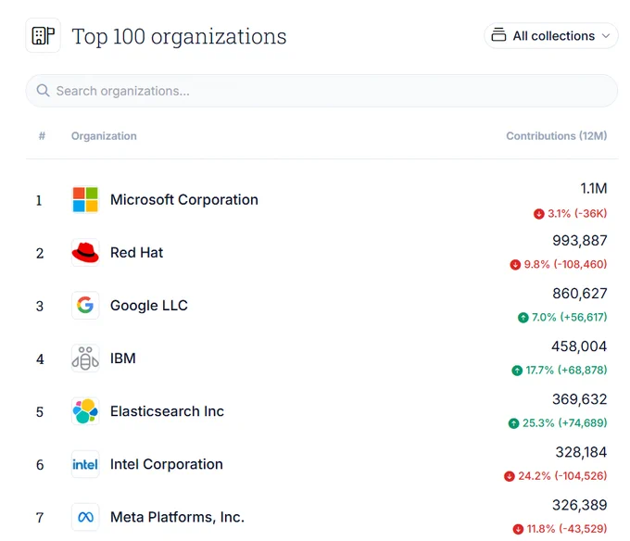
Task: Focus the Search organizations field
Action: click(x=321, y=91)
